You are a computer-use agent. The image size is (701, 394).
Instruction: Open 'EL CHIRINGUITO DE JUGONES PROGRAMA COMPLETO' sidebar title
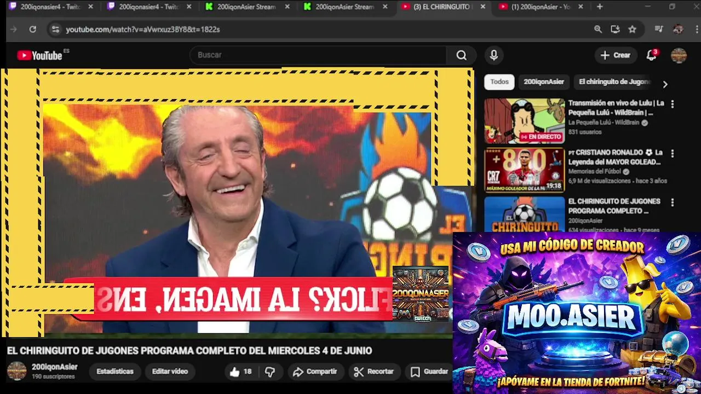pos(614,206)
